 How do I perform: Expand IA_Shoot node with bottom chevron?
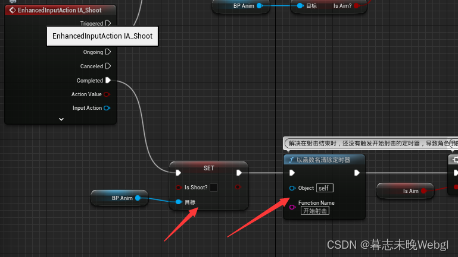coord(61,119)
